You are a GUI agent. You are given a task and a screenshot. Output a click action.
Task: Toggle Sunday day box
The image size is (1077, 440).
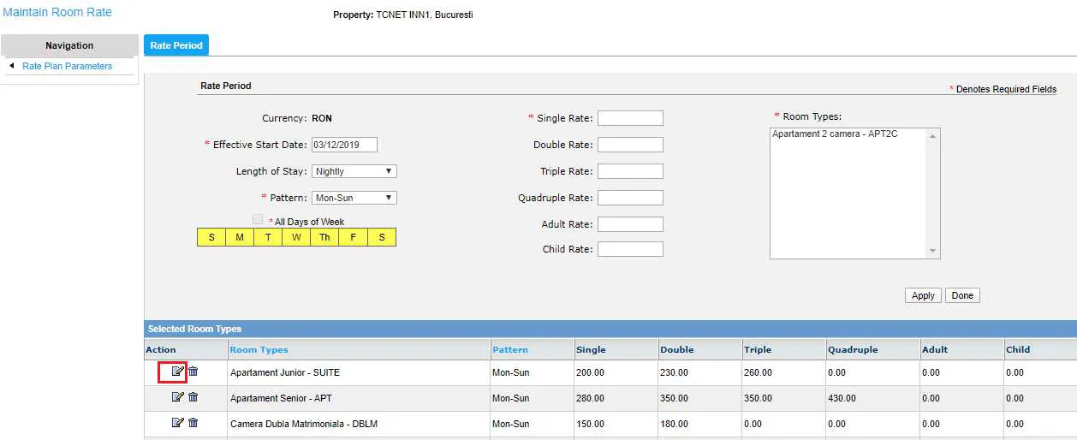click(x=211, y=237)
